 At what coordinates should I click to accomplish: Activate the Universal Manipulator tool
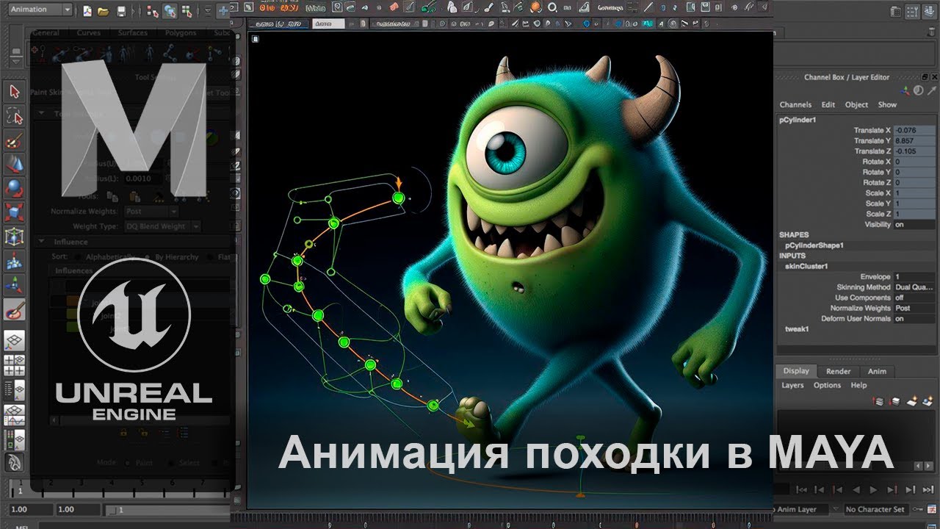tap(15, 237)
